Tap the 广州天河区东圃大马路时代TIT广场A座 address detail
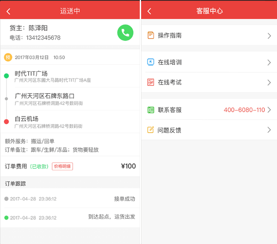This screenshot has width=277, height=244. point(53,80)
